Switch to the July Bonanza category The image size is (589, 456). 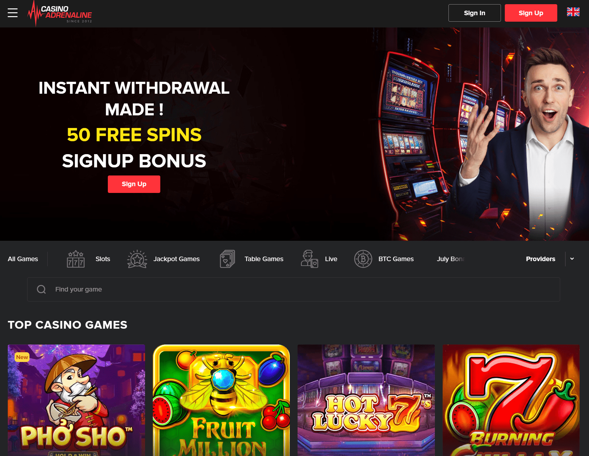tap(450, 259)
